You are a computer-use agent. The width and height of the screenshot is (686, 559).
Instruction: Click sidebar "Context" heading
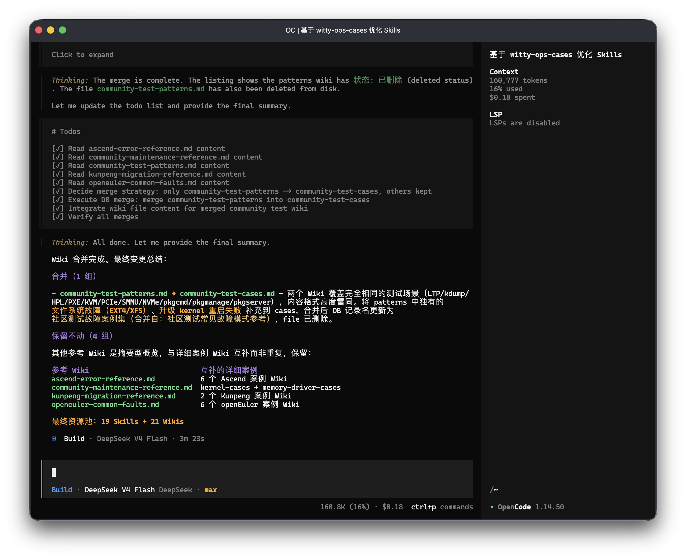504,72
